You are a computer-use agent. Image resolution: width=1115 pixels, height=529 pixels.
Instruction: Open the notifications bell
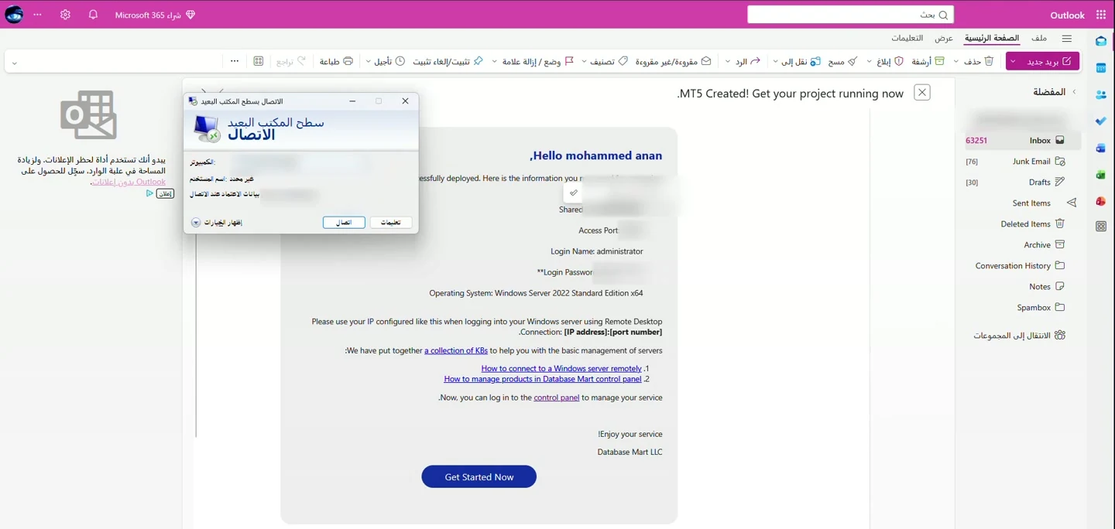coord(93,15)
